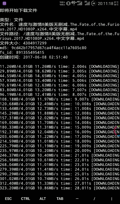Tap the ALT modifier key

43,199
